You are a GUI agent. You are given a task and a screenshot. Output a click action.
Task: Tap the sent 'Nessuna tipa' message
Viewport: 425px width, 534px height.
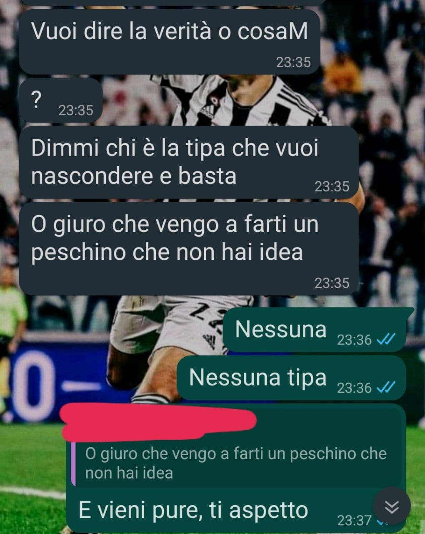click(x=291, y=378)
